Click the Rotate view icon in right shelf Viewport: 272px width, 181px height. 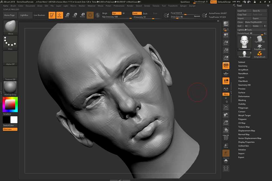click(x=226, y=130)
